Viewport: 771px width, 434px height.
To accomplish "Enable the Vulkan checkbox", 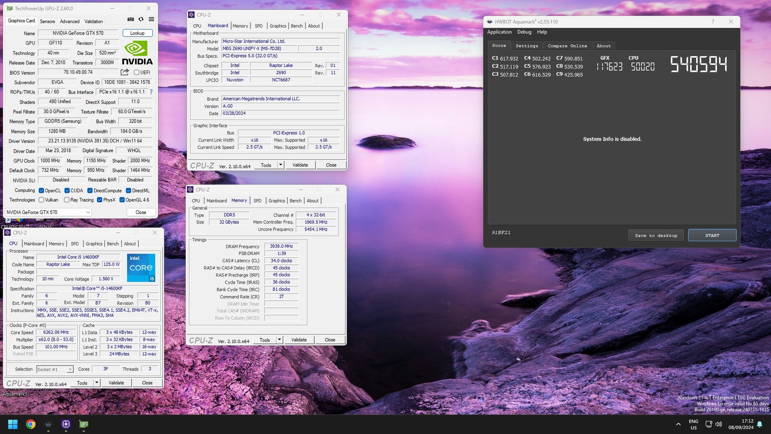I will click(41, 200).
